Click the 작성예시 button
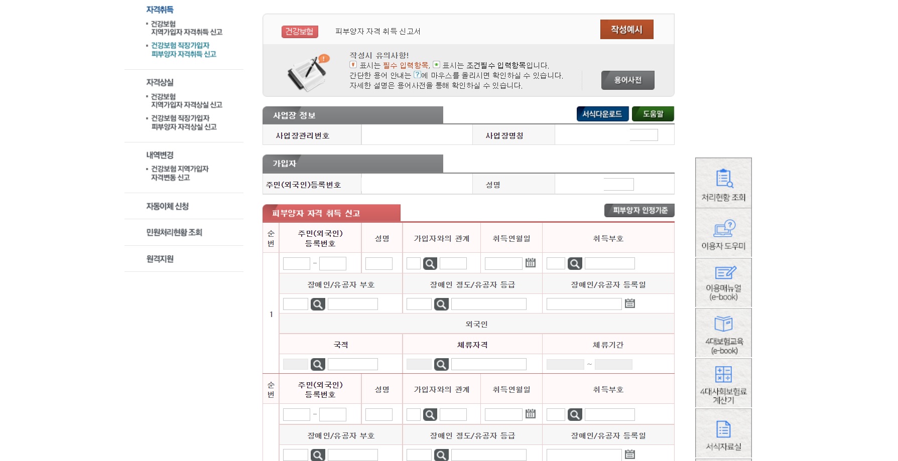The width and height of the screenshot is (898, 461). [x=626, y=29]
